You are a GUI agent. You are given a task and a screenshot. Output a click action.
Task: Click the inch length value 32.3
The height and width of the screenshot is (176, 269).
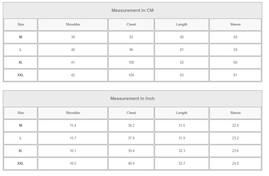coord(182,151)
